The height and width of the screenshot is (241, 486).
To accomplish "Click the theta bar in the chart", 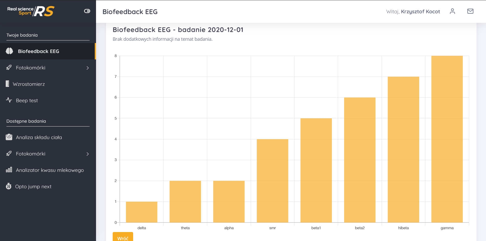I will pos(185,202).
